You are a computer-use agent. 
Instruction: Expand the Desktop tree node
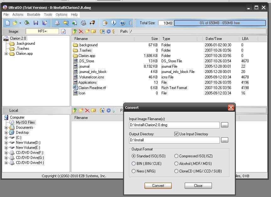click(6, 132)
